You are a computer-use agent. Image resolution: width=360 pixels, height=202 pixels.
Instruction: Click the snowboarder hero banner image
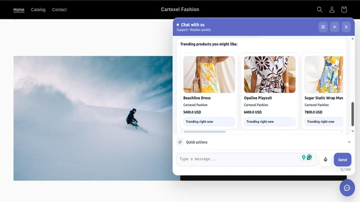point(93,118)
